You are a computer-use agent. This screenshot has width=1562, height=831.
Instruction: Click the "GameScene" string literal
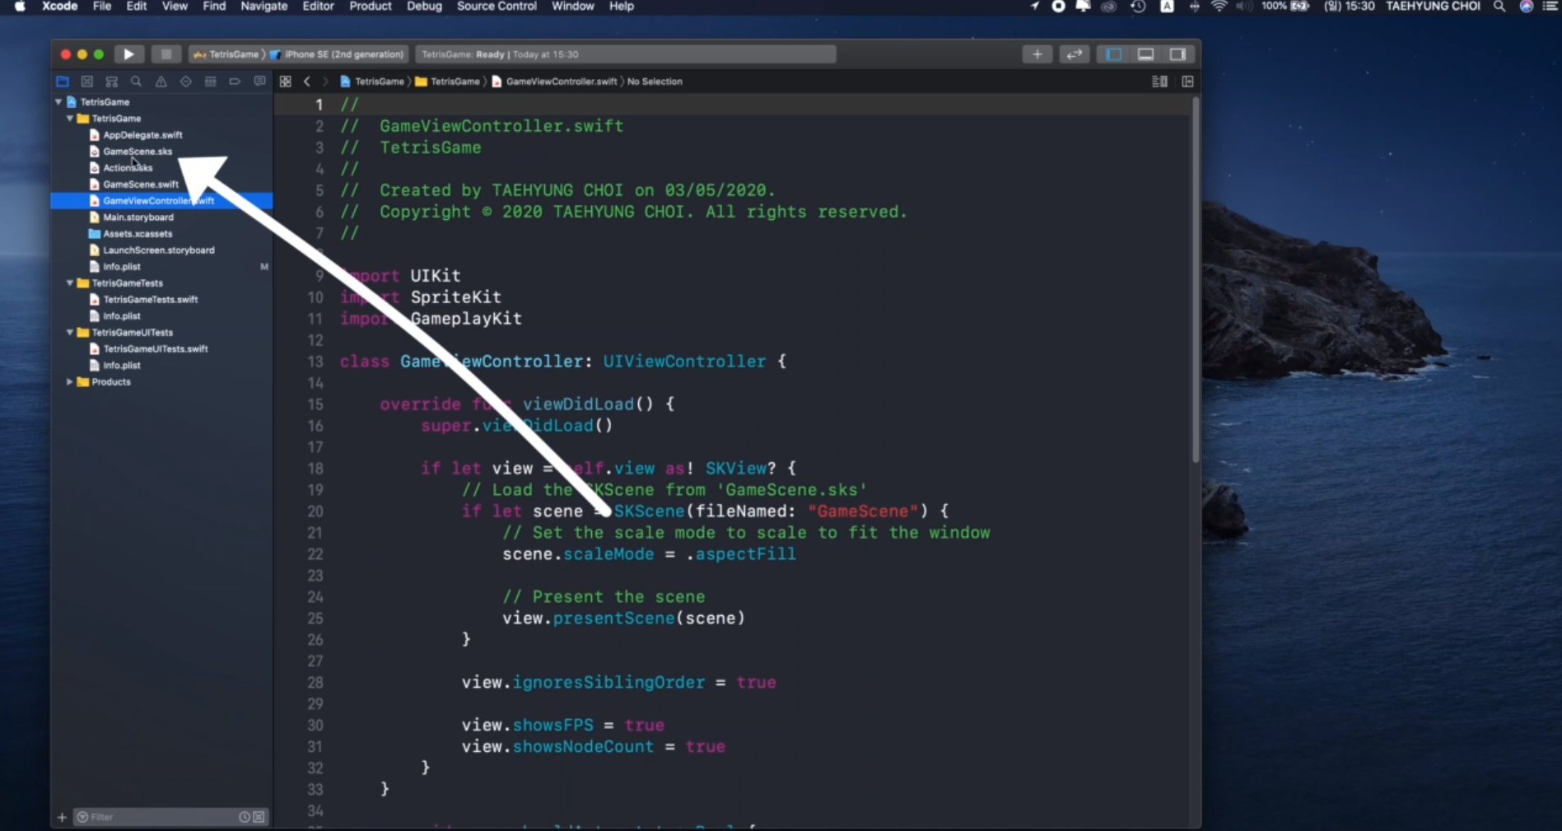pos(862,511)
